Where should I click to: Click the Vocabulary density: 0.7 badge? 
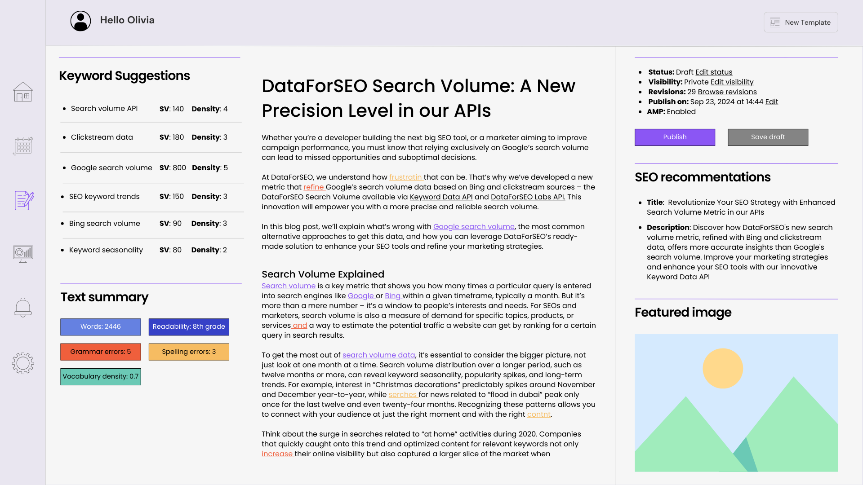click(101, 376)
